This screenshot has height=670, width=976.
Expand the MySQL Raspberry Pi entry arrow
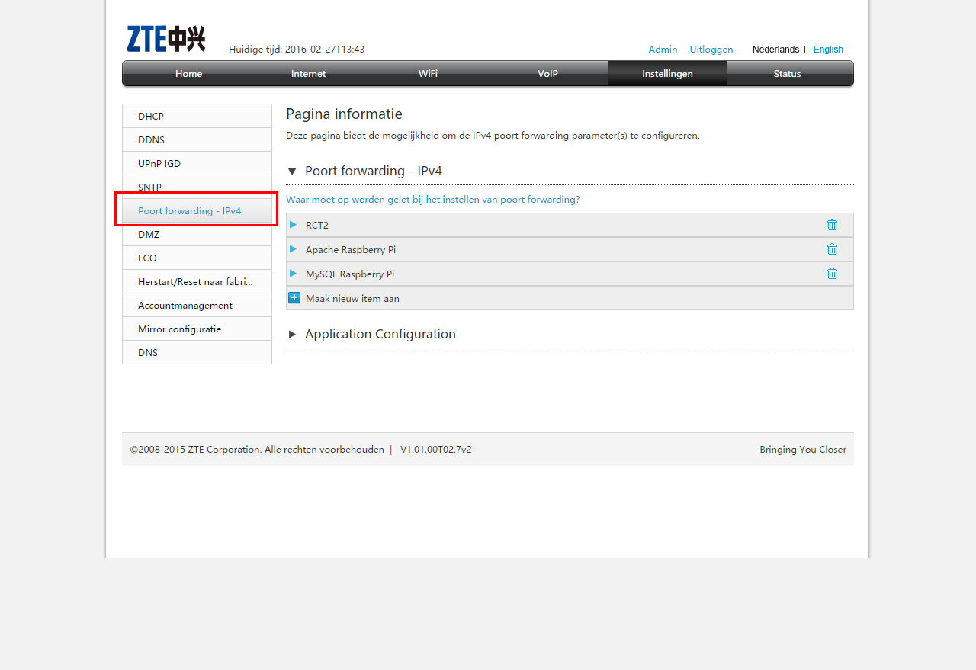[x=293, y=274]
